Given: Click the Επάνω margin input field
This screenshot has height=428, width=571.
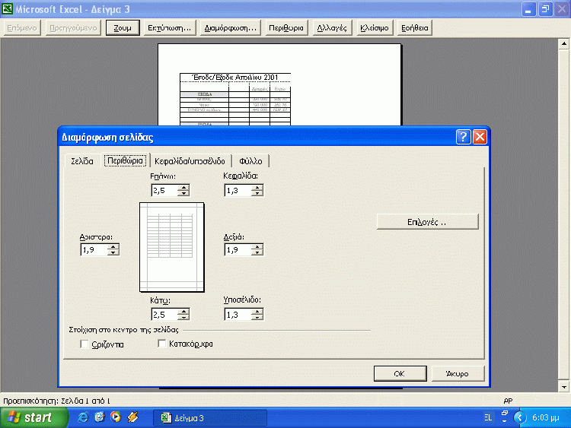Looking at the screenshot, I should pos(164,190).
